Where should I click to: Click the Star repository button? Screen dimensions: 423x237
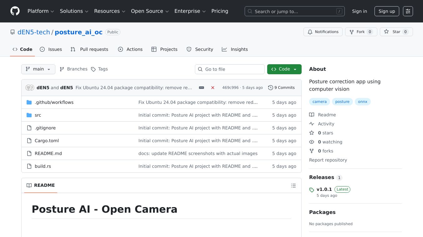(x=396, y=32)
